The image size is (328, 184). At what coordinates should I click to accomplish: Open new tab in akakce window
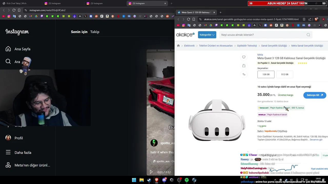click(x=220, y=12)
